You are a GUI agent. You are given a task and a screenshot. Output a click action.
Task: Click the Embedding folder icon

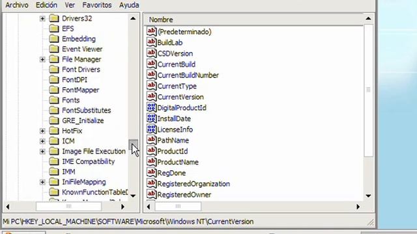(x=54, y=39)
